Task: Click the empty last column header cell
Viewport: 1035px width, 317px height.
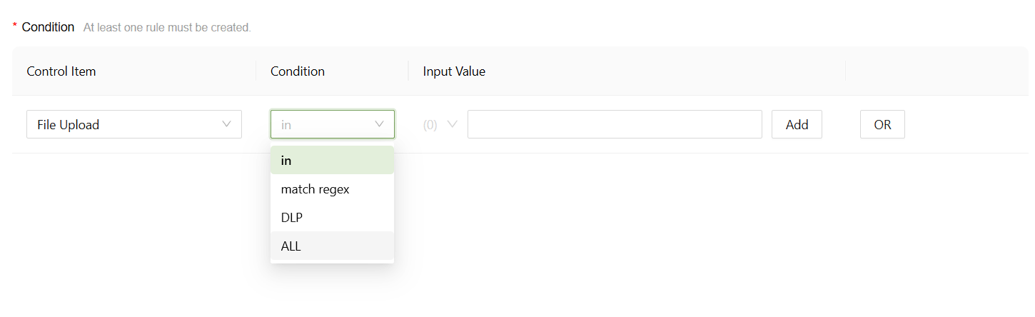Action: click(x=935, y=71)
